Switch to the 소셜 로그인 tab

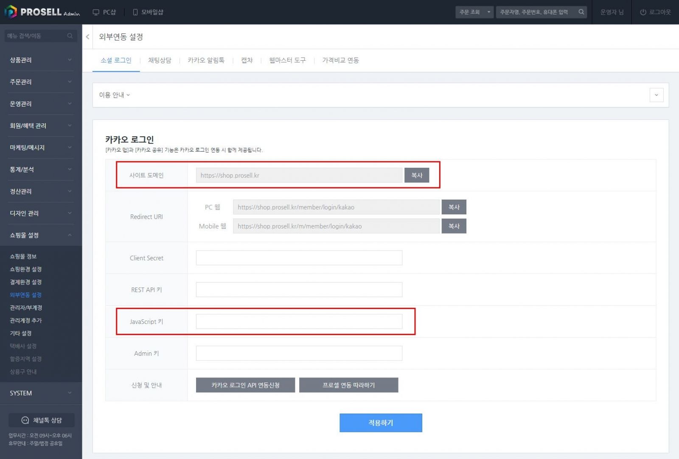point(116,60)
